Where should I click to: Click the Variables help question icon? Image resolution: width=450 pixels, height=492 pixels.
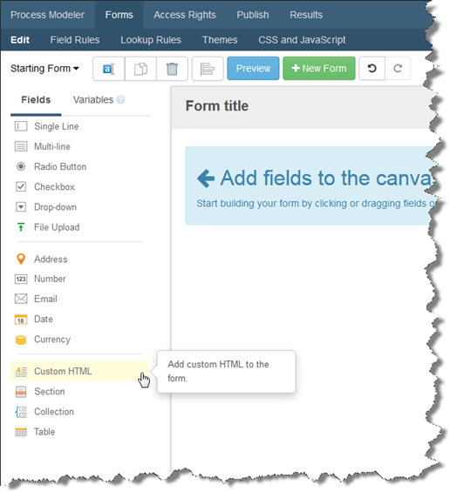[x=120, y=100]
